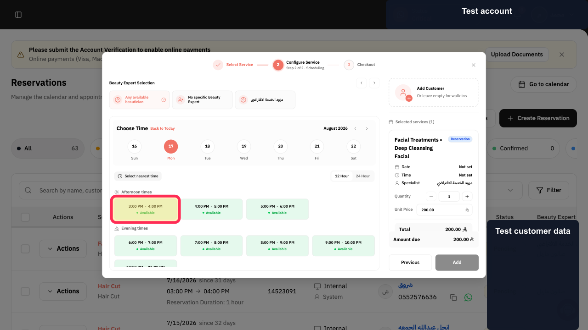This screenshot has height=330, width=588.
Task: Toggle the sidebar panel icon
Action: pos(18,15)
